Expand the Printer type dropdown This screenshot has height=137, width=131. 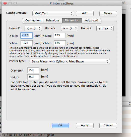(70, 62)
